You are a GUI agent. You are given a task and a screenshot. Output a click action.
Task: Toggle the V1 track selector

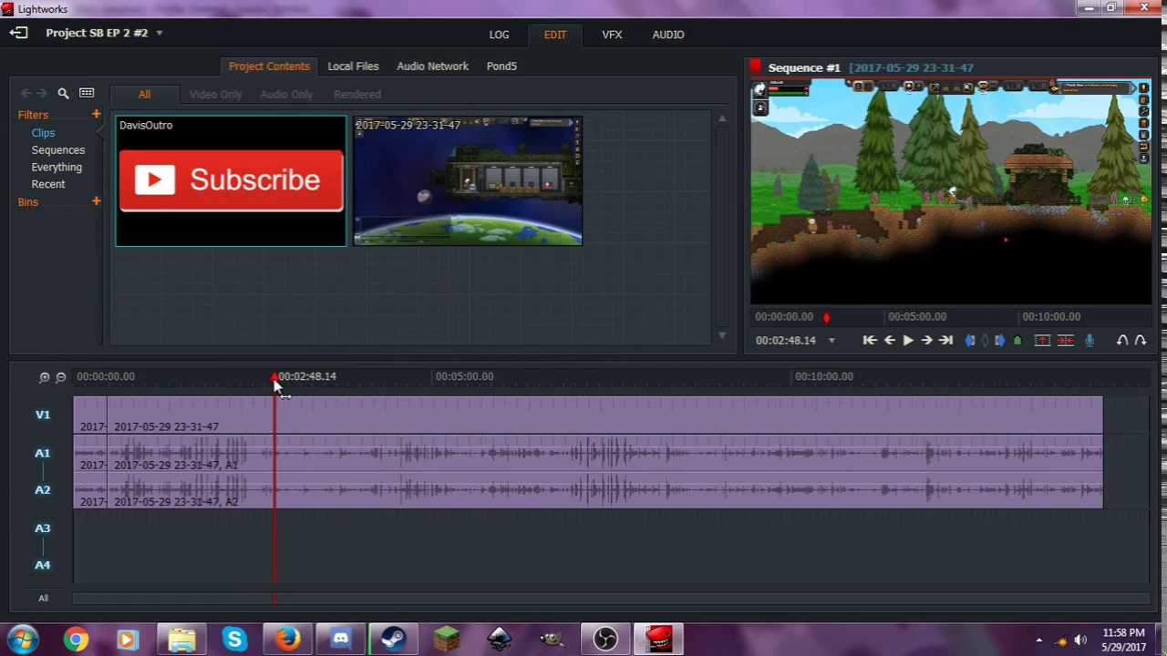click(x=43, y=415)
